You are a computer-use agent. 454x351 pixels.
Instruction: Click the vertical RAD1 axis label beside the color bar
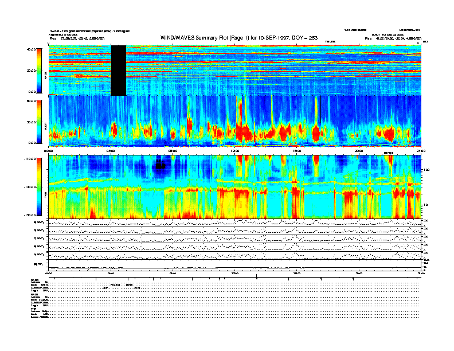(45, 126)
